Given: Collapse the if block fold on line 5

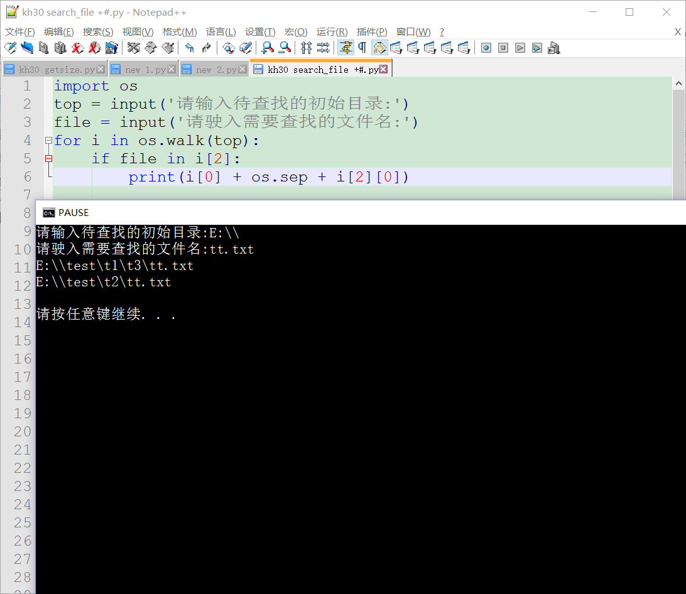Looking at the screenshot, I should click(x=48, y=158).
